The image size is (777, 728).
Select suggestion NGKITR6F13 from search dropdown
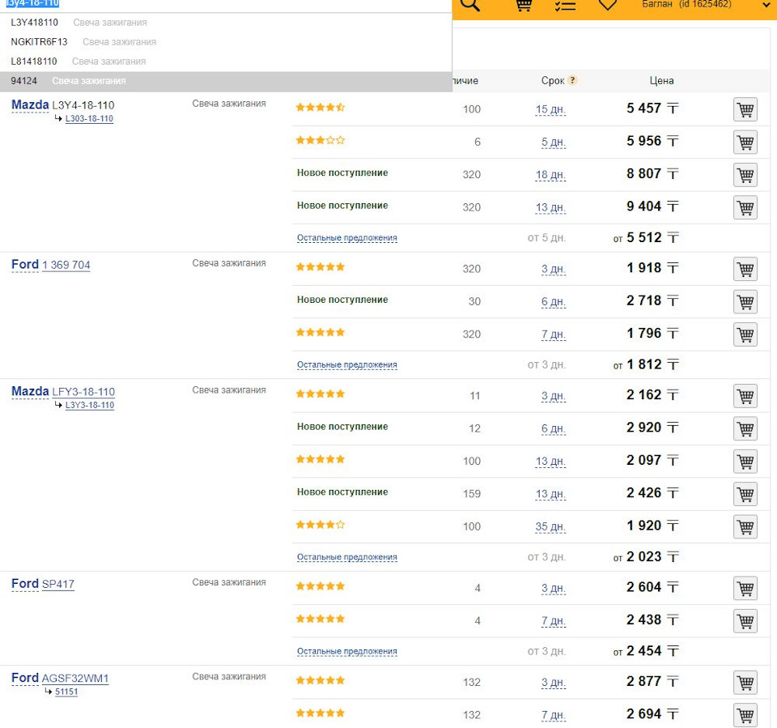(x=226, y=41)
